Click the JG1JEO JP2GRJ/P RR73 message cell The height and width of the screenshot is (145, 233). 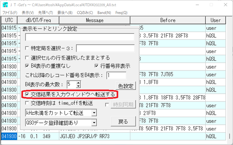pyautogui.click(x=95, y=136)
